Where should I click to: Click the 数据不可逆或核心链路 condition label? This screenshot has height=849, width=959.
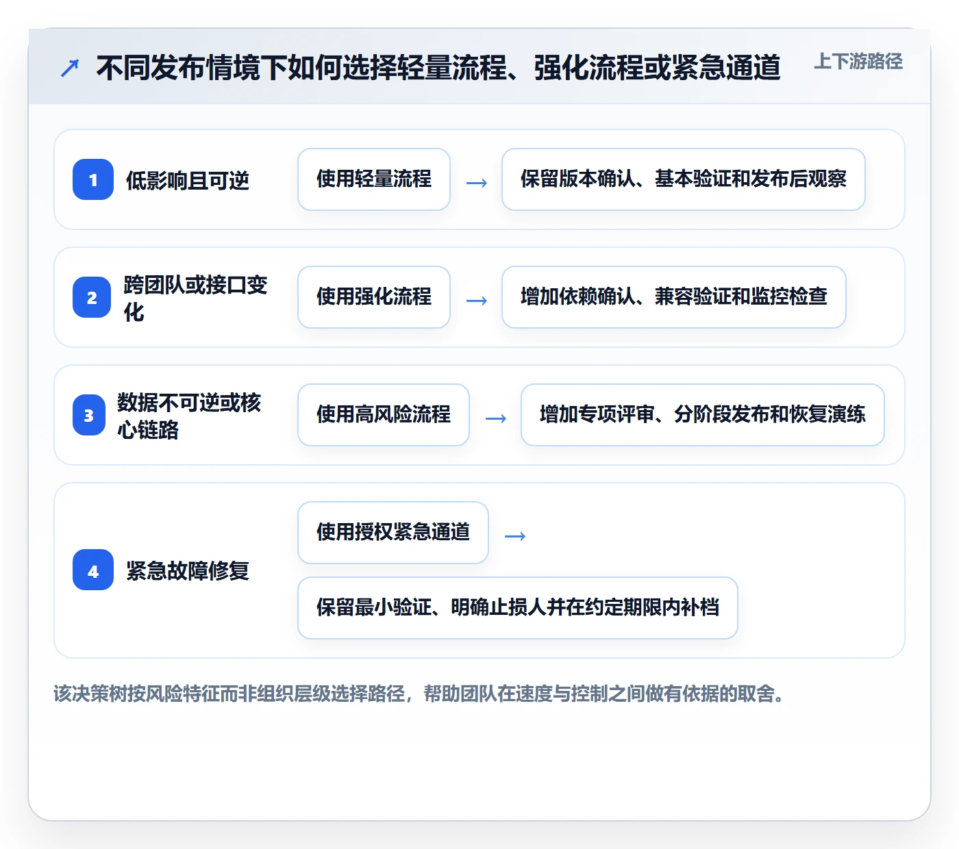[190, 416]
